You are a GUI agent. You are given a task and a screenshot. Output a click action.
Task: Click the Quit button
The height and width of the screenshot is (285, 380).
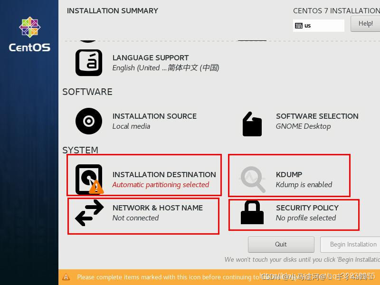281,245
